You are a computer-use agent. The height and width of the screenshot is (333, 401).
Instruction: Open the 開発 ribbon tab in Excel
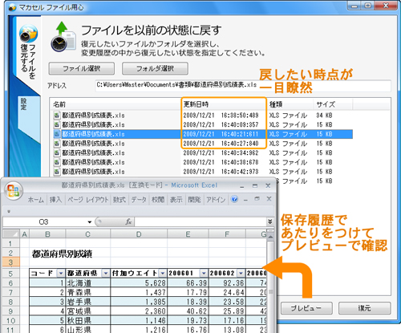click(194, 200)
